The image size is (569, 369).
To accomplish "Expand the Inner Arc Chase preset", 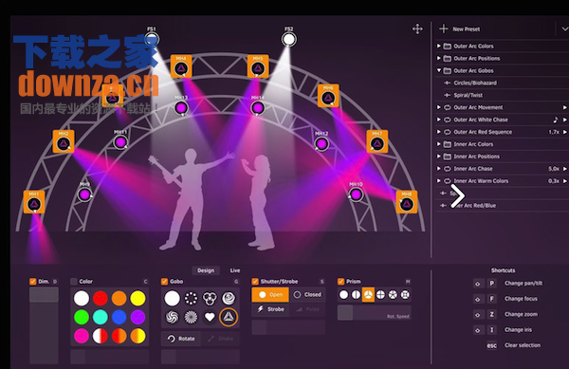I will click(439, 169).
